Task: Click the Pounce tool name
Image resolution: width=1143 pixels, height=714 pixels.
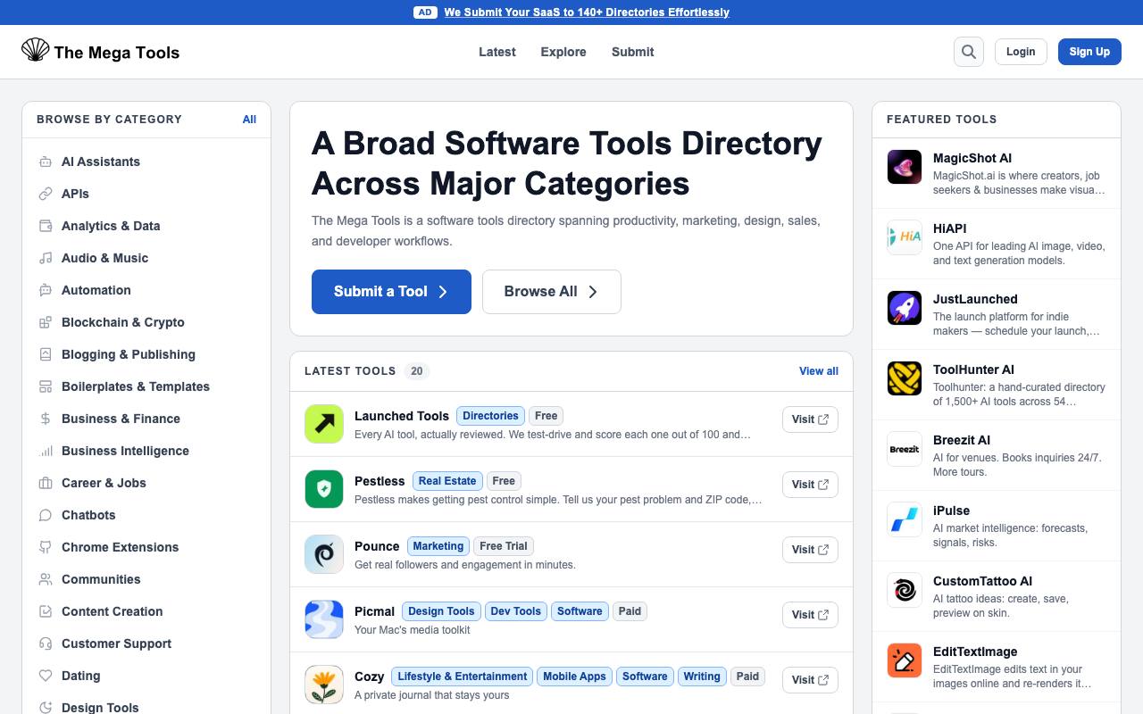Action: click(377, 546)
